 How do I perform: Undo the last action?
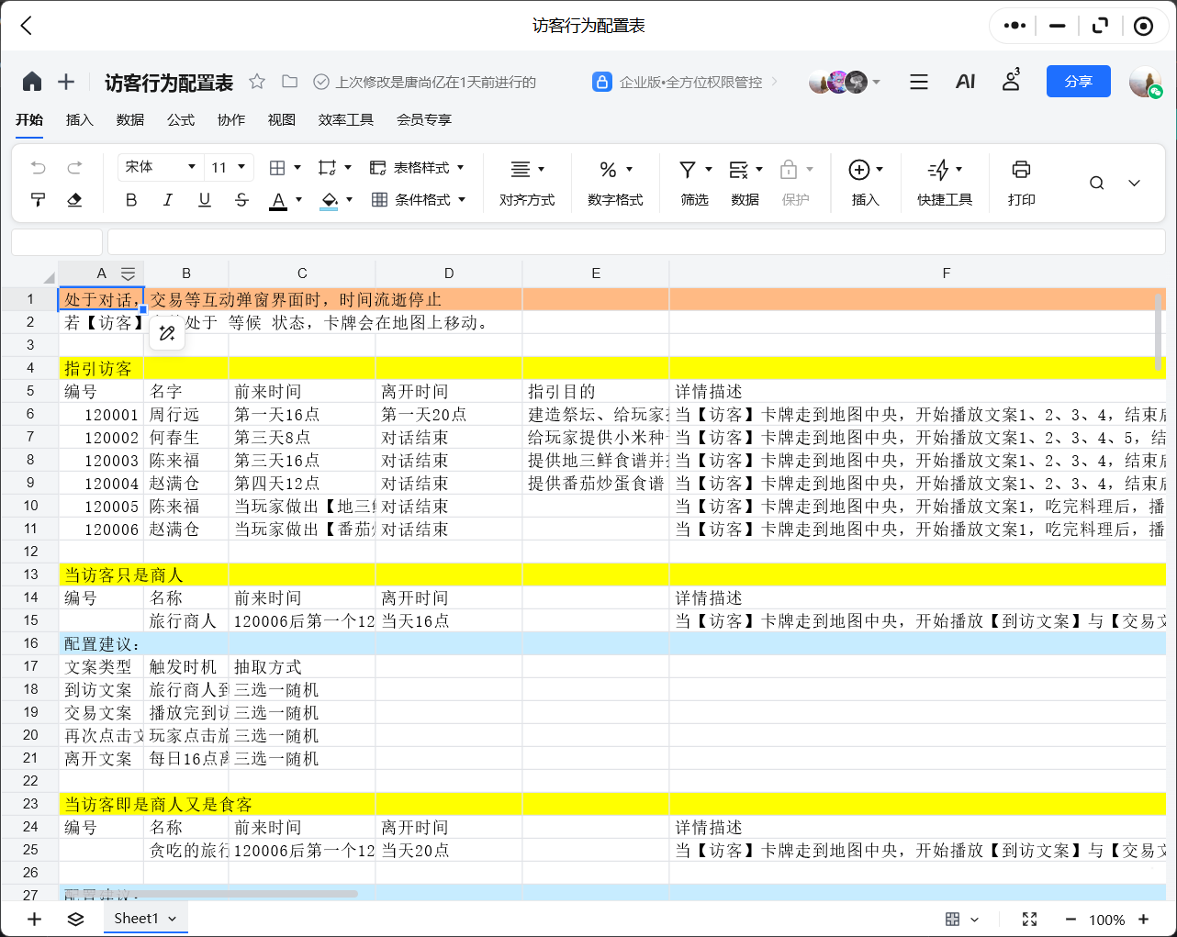click(x=38, y=168)
